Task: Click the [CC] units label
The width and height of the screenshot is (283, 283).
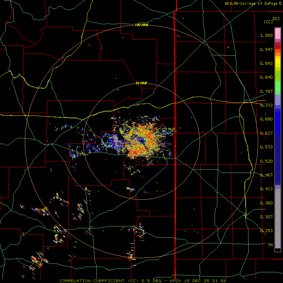Action: pos(268,22)
